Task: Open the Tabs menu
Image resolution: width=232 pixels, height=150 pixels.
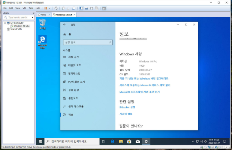Action: pos(31,8)
